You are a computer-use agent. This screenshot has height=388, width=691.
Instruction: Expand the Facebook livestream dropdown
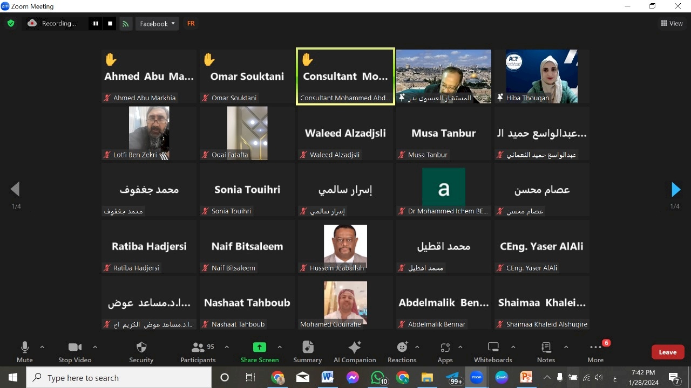coord(157,24)
